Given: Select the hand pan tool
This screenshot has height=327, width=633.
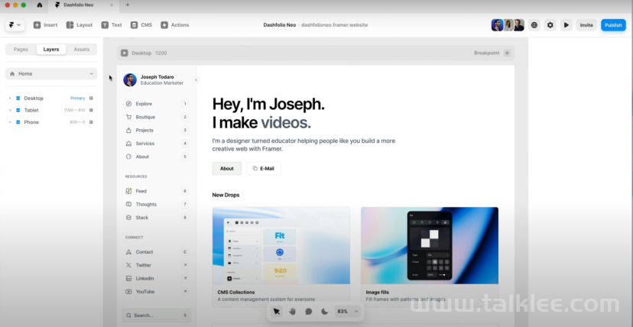Looking at the screenshot, I should tap(293, 311).
